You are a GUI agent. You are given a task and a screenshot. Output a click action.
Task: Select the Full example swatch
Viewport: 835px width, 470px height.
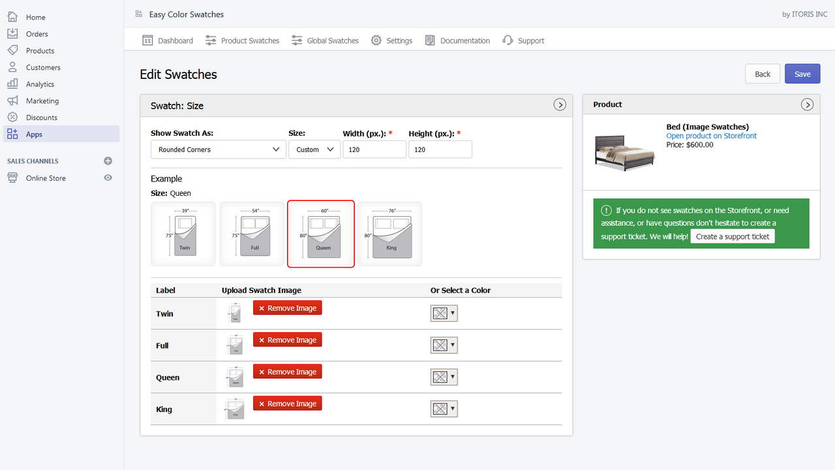click(252, 234)
